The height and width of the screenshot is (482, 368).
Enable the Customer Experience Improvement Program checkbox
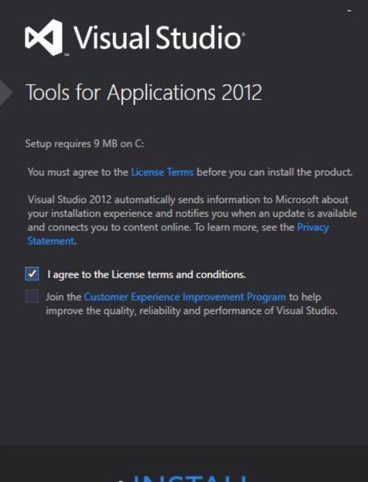click(32, 296)
